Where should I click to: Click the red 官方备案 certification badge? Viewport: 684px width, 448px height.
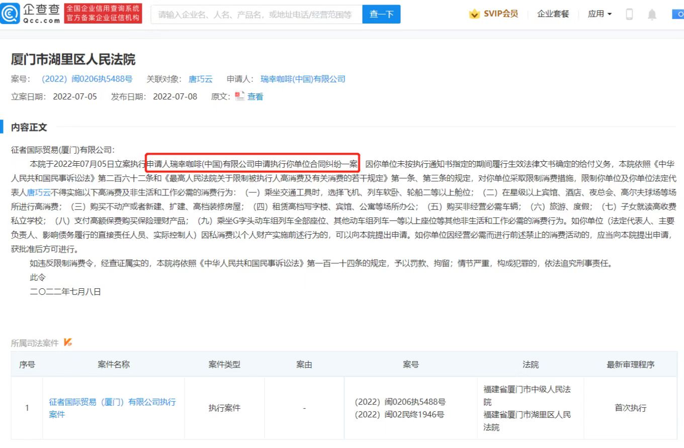point(103,14)
